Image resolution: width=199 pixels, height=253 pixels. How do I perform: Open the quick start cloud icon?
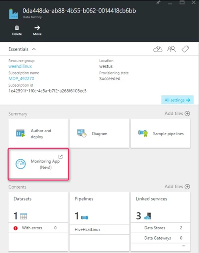point(158,49)
